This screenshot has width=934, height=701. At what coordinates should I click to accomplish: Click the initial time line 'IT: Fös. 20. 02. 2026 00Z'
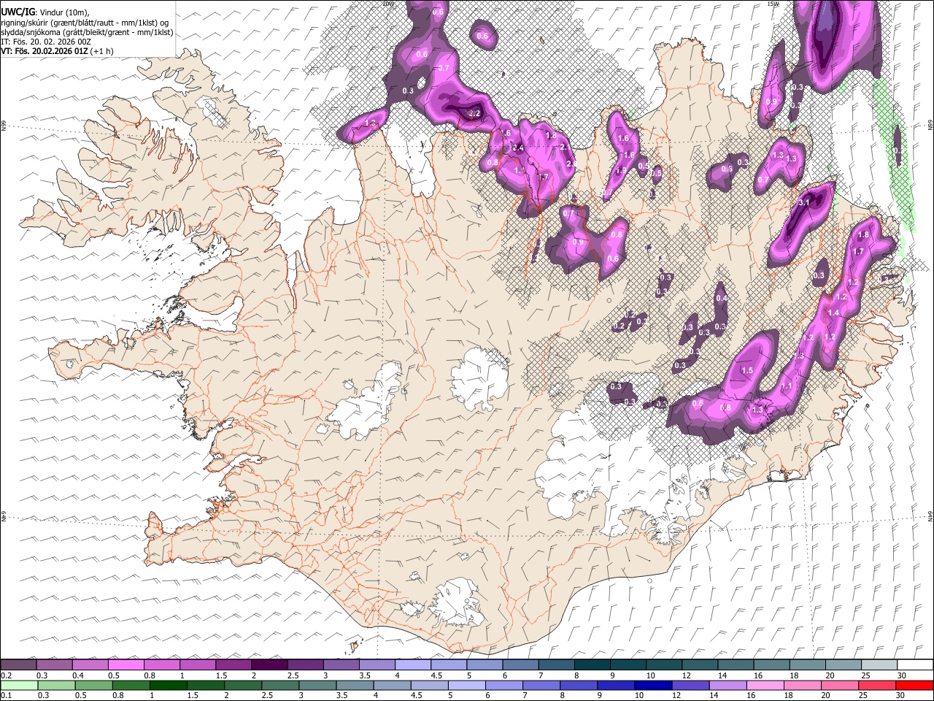point(46,42)
